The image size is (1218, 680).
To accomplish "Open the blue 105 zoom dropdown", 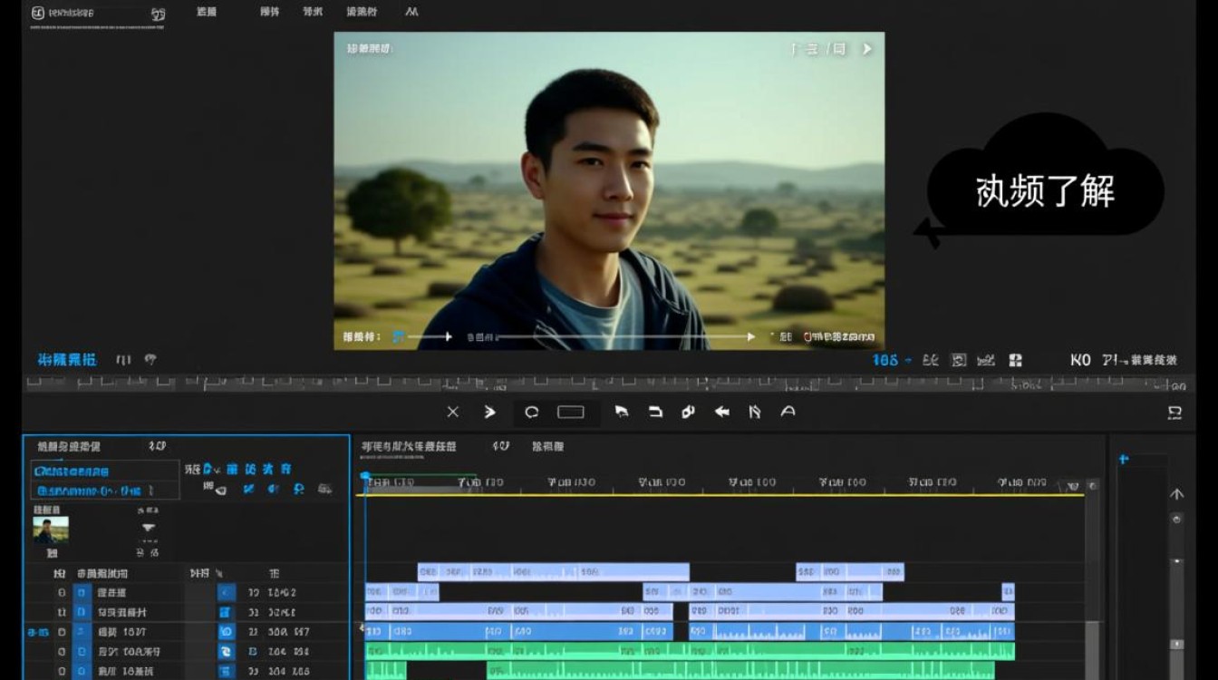I will pyautogui.click(x=893, y=360).
